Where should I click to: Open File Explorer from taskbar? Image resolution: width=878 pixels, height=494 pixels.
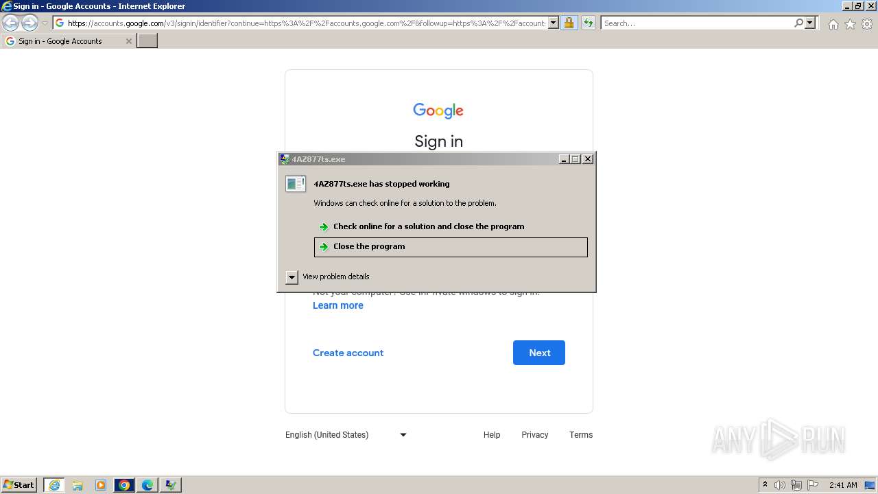point(78,485)
